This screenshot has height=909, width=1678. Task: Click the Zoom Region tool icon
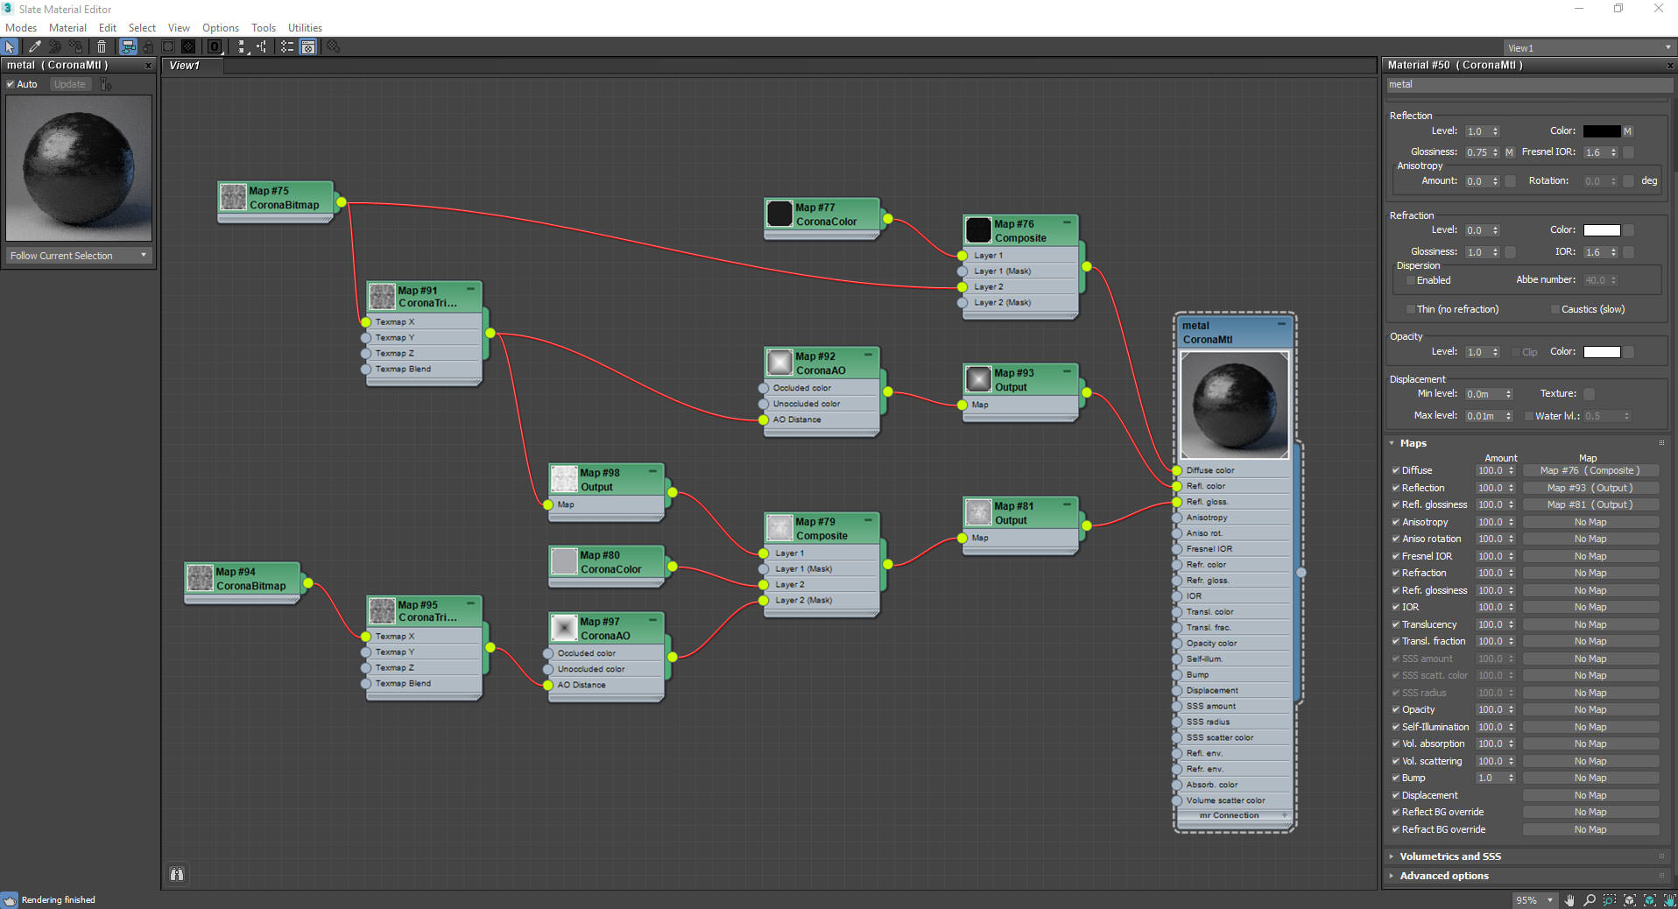coord(1610,900)
